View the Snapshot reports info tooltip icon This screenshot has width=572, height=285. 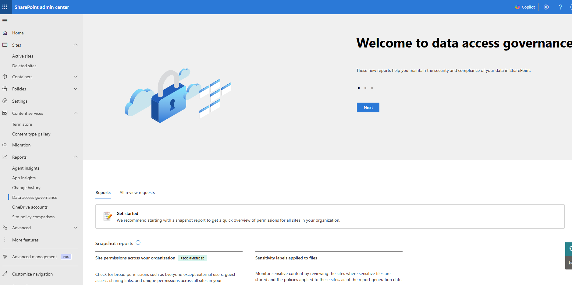[x=138, y=243]
